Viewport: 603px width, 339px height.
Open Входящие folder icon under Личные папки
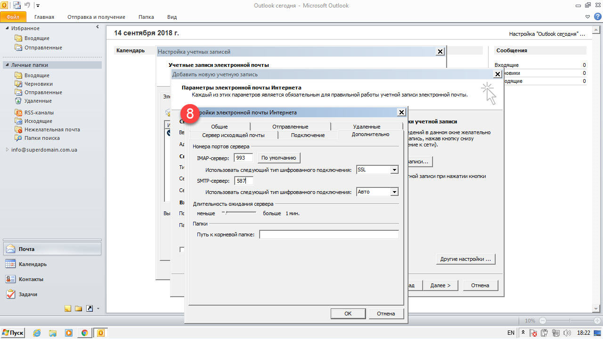[18, 75]
